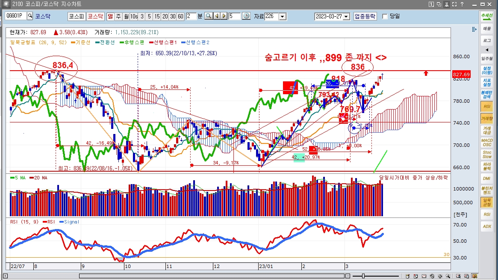Click the pin window icon in title bar
498x280 pixels.
pyautogui.click(x=447, y=4)
